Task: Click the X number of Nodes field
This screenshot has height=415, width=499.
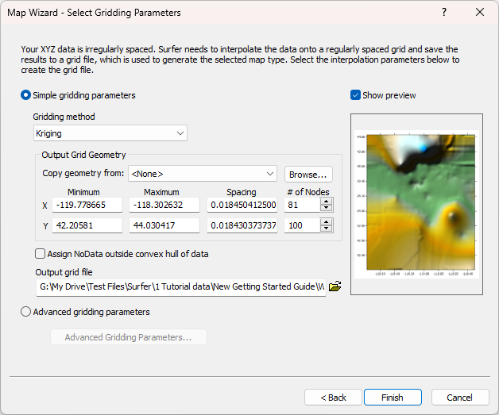Action: (302, 205)
